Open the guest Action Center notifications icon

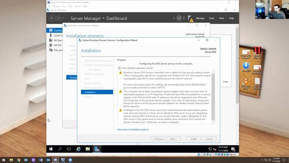[x=233, y=149]
